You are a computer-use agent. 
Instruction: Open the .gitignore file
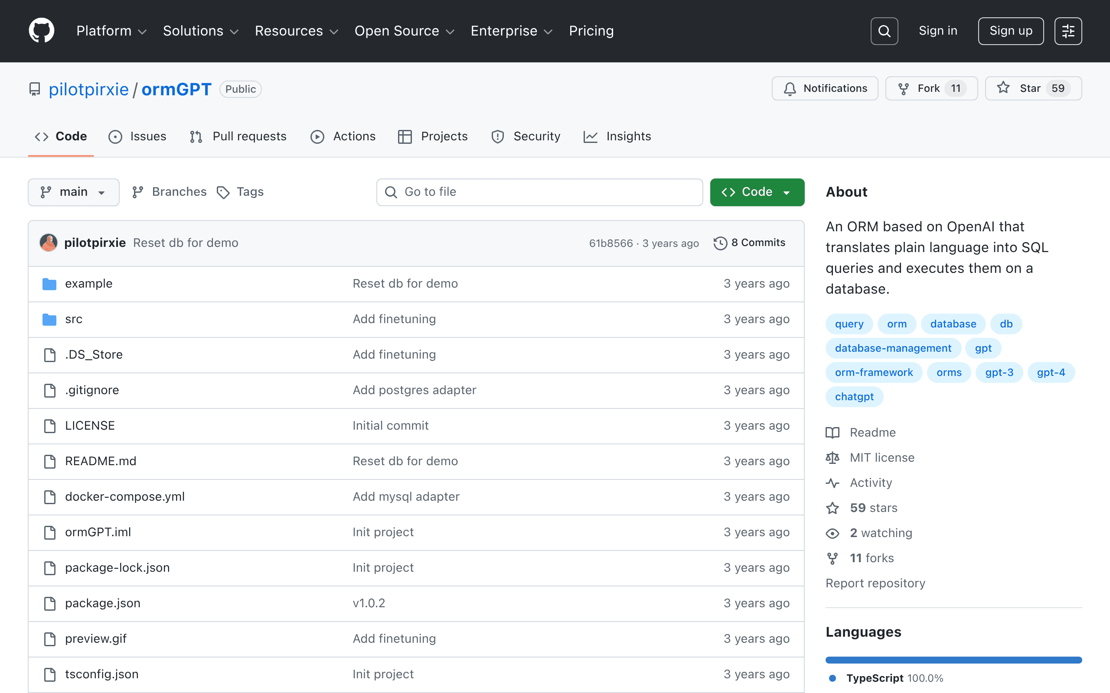[x=92, y=390]
